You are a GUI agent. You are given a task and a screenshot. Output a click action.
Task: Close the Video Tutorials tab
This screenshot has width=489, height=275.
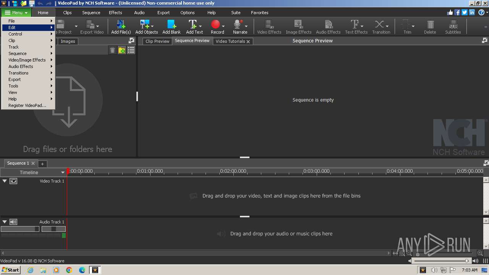[x=248, y=42]
